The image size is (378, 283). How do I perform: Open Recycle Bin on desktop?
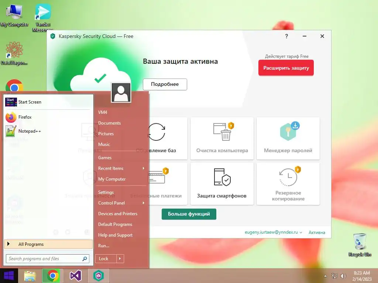pos(360,245)
